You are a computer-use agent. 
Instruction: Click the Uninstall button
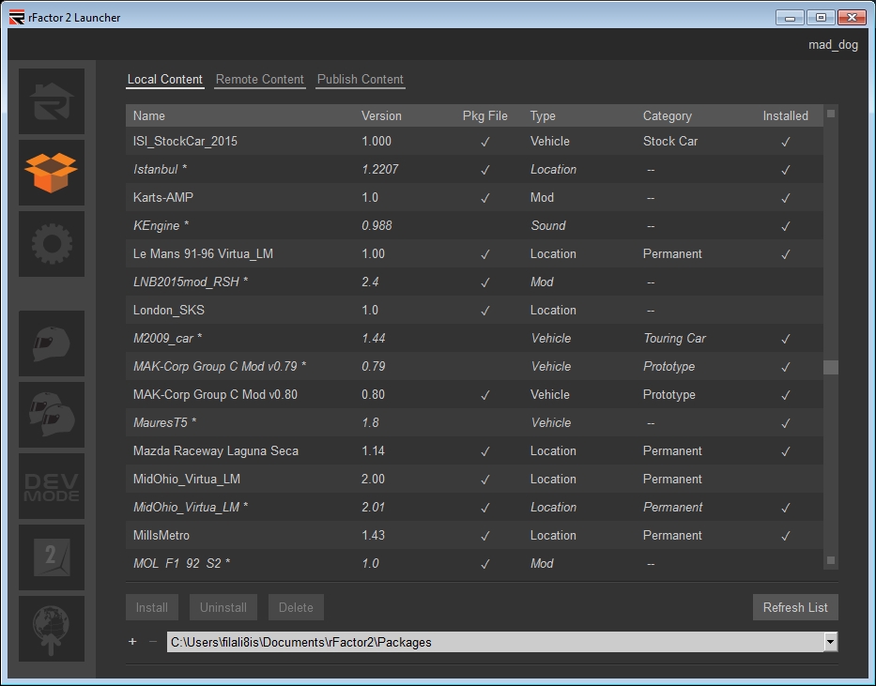223,607
